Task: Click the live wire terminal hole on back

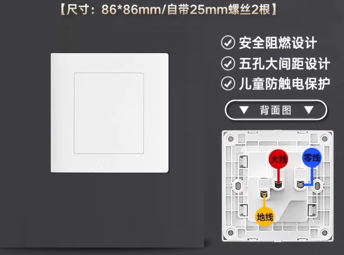Action: click(x=278, y=184)
